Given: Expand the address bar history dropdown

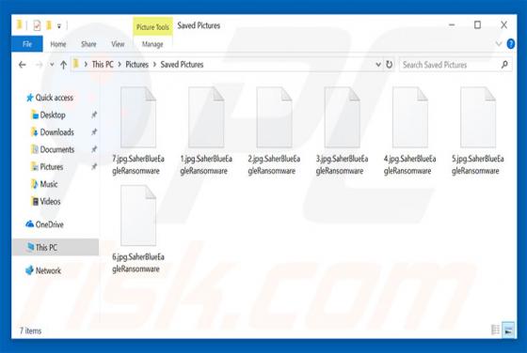Looking at the screenshot, I should click(x=378, y=65).
